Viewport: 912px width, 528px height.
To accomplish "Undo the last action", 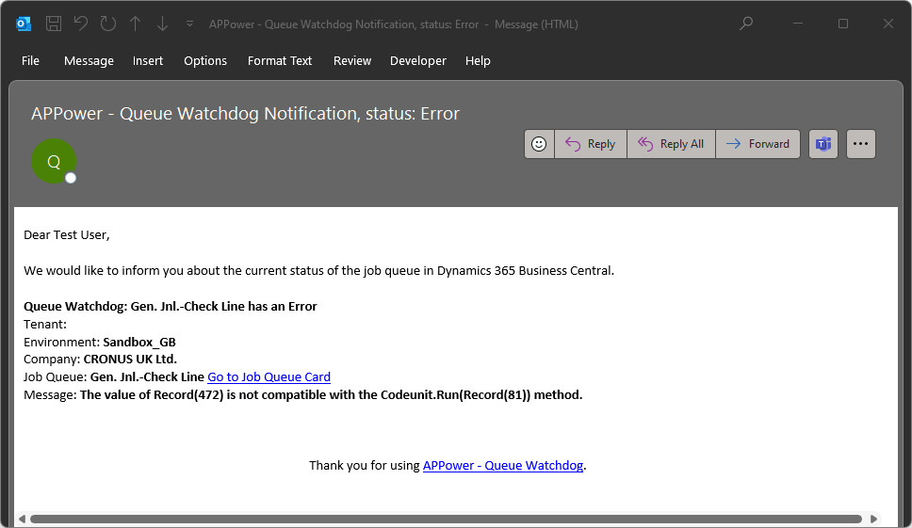I will (x=81, y=24).
